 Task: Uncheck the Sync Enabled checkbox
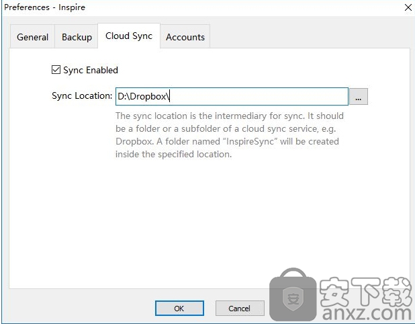pyautogui.click(x=56, y=70)
